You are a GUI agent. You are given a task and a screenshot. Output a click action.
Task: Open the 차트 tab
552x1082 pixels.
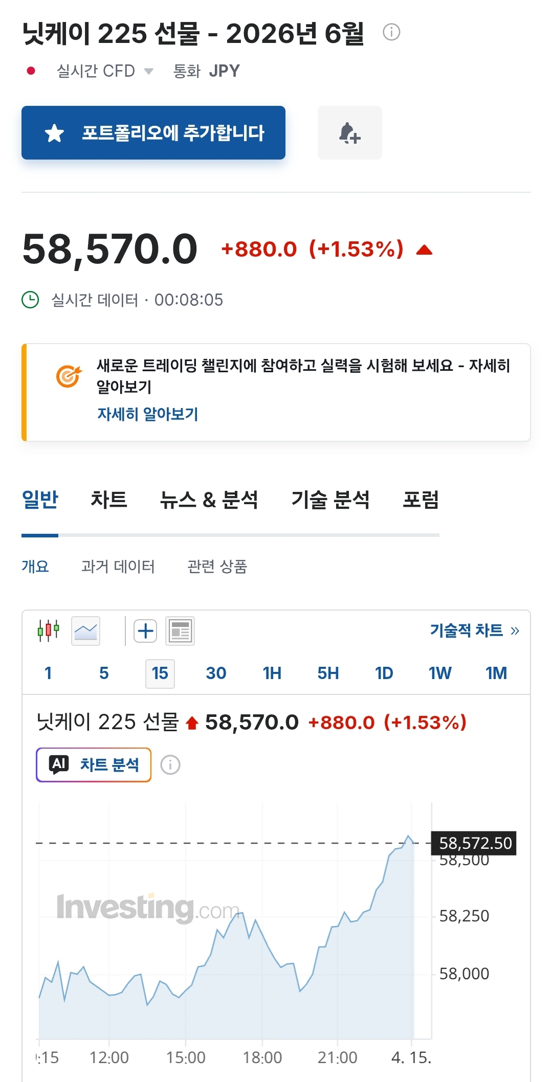coord(109,500)
